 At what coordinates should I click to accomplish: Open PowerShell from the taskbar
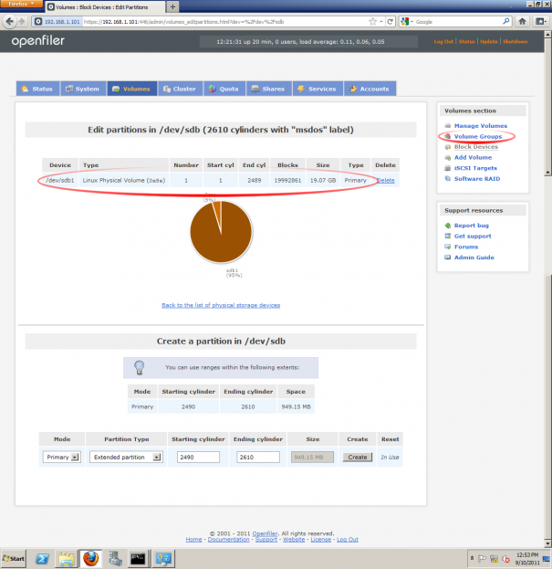42,559
